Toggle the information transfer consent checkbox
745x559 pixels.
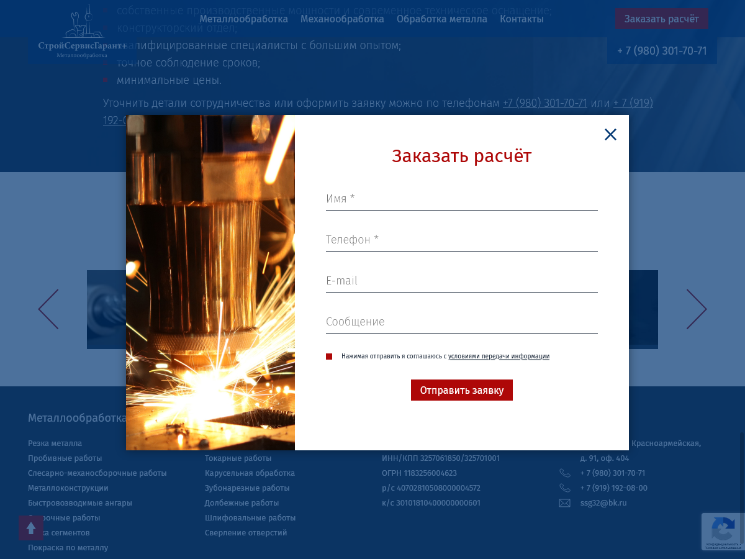click(329, 357)
